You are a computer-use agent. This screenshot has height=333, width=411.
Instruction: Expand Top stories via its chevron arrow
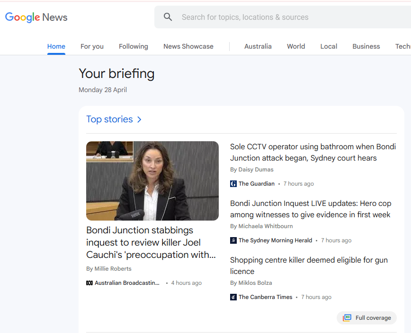[139, 120]
